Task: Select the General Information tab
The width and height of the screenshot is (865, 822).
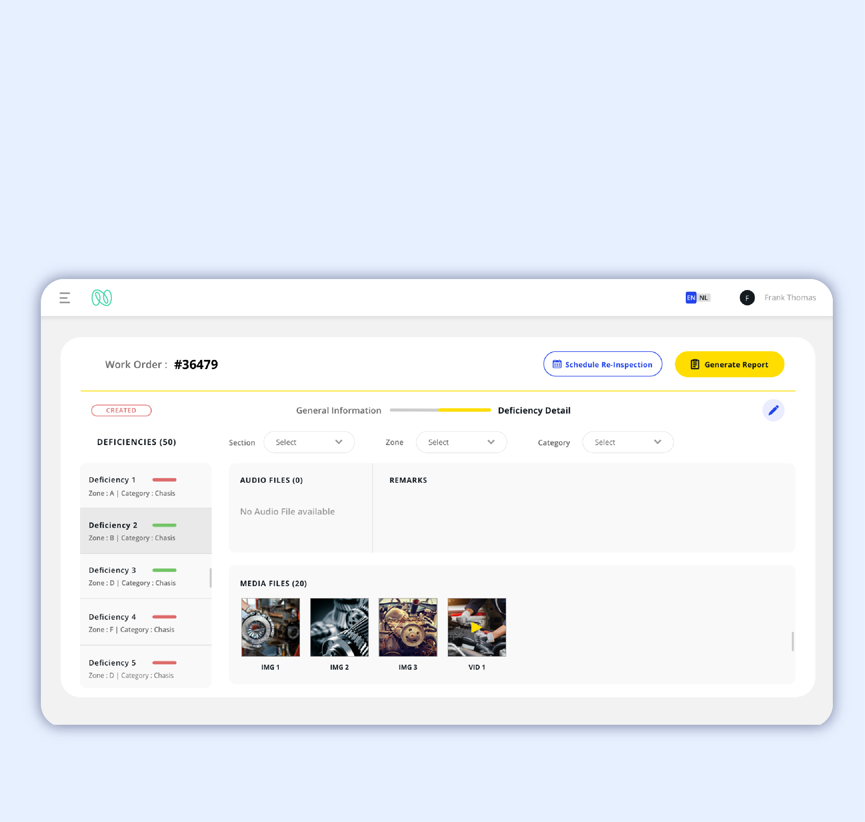Action: coord(338,410)
